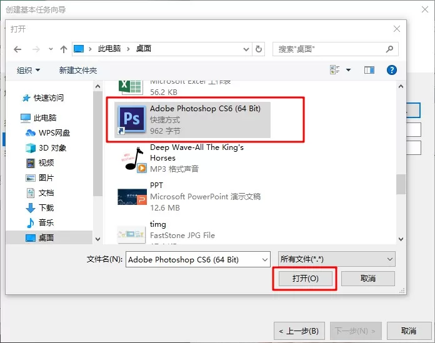Select the Photoshop Ps shortcut icon

point(131,119)
